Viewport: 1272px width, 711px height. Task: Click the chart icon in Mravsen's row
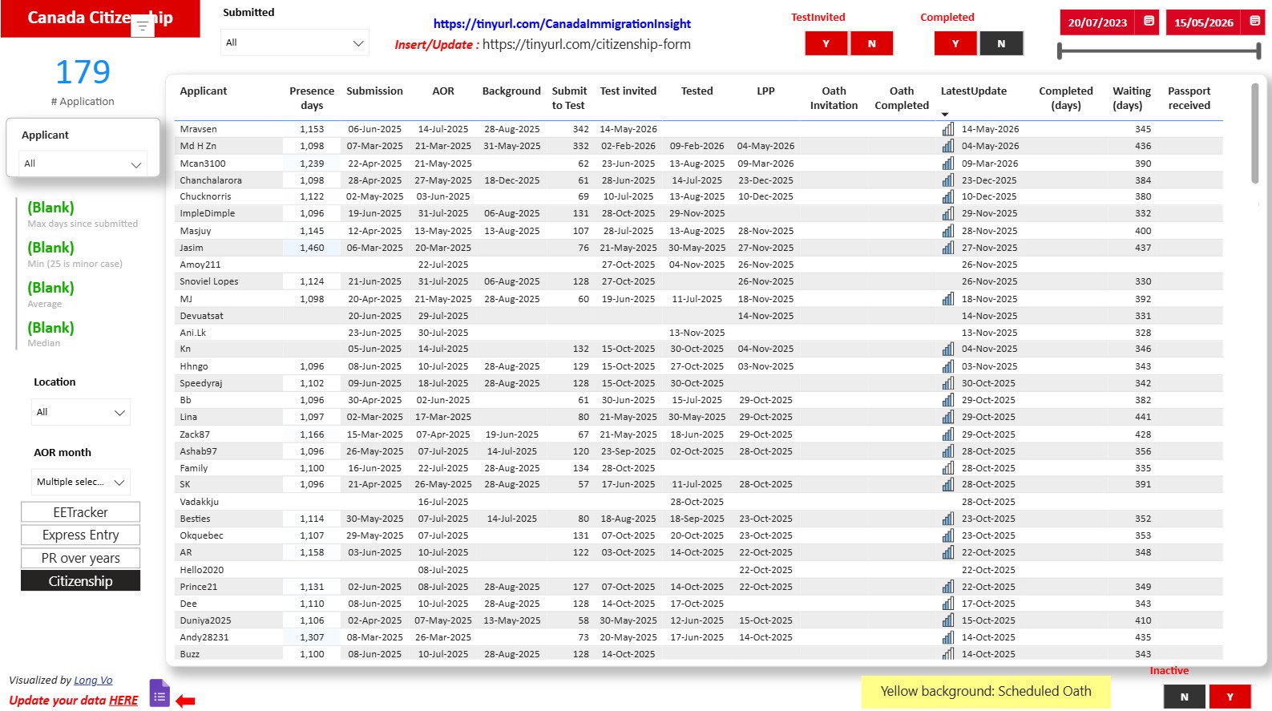pyautogui.click(x=948, y=129)
